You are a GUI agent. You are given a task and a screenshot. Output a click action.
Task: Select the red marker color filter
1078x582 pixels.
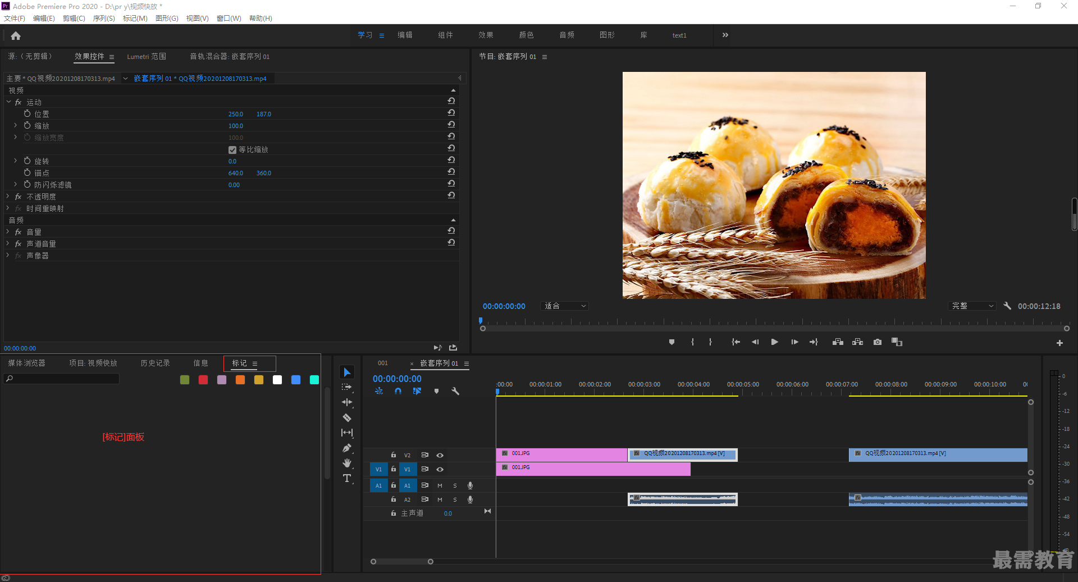(x=203, y=380)
